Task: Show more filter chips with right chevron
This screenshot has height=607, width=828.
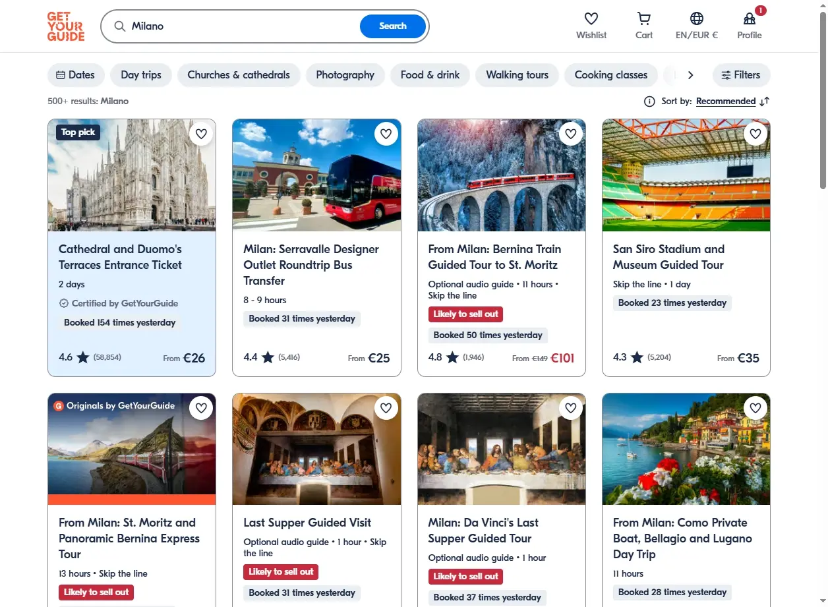Action: pos(690,75)
